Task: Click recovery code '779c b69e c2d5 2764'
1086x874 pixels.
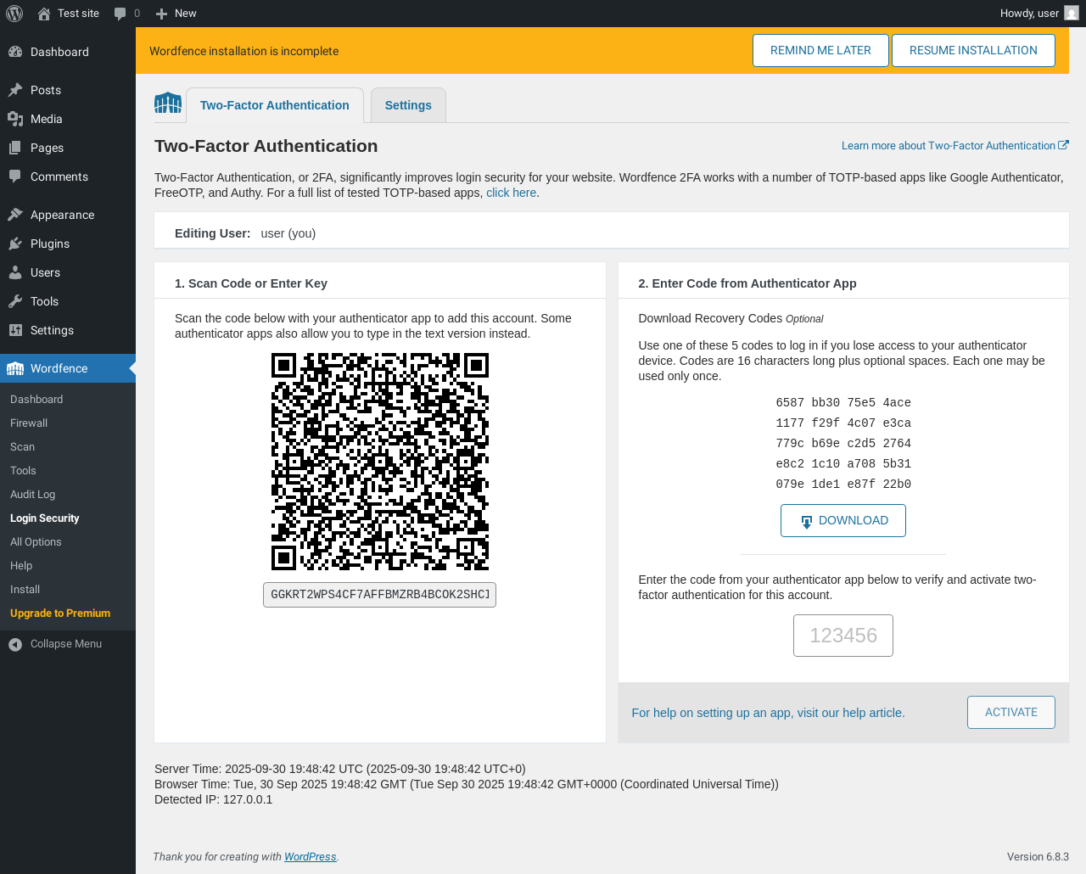Action: coord(843,444)
